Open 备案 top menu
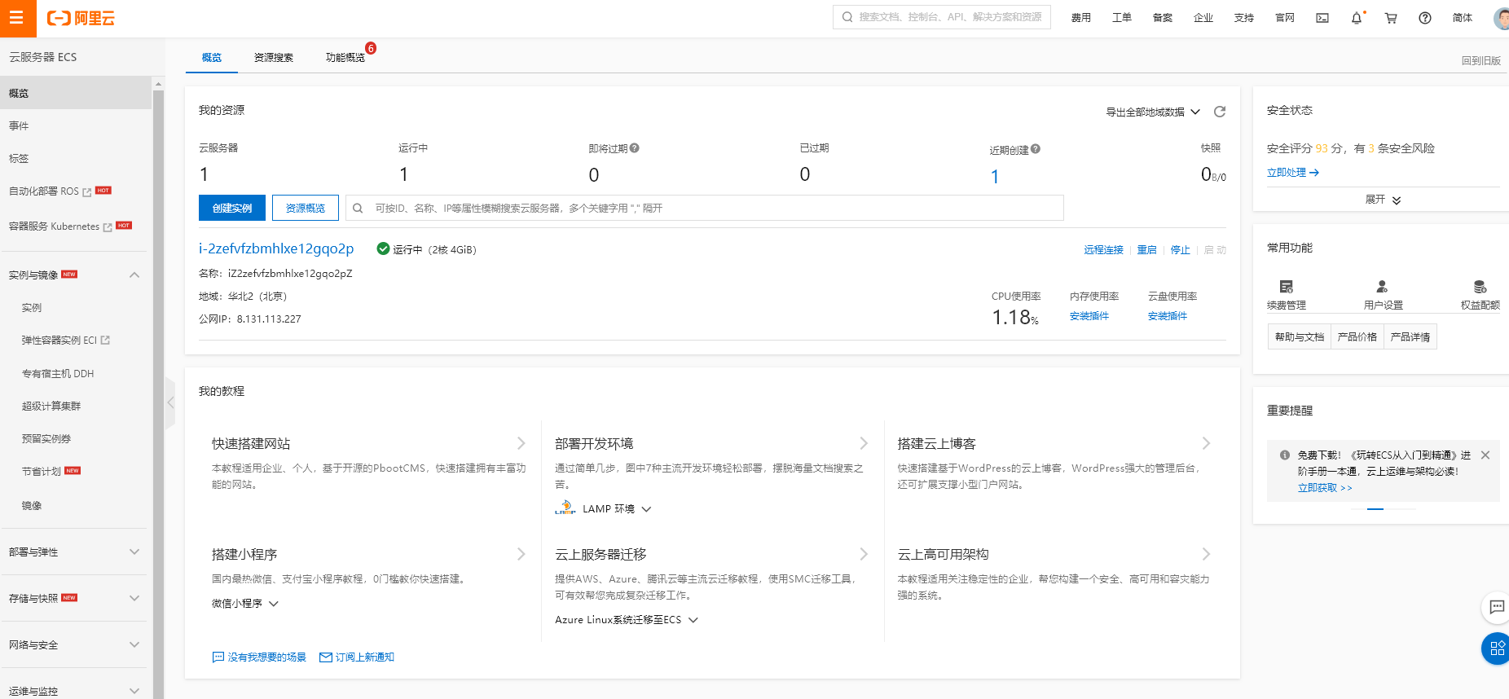Image resolution: width=1509 pixels, height=699 pixels. point(1163,18)
